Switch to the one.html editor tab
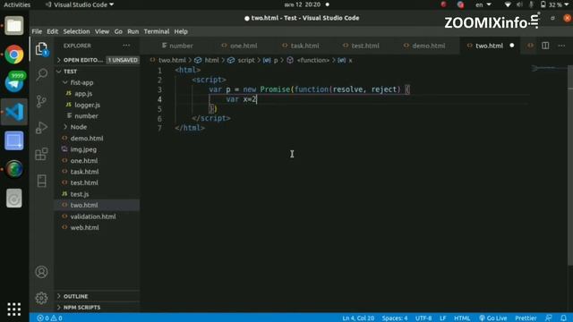This screenshot has height=322, width=573. click(239, 46)
